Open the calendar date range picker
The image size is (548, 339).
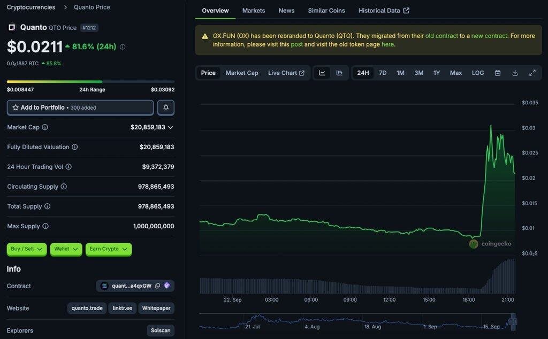click(x=498, y=73)
